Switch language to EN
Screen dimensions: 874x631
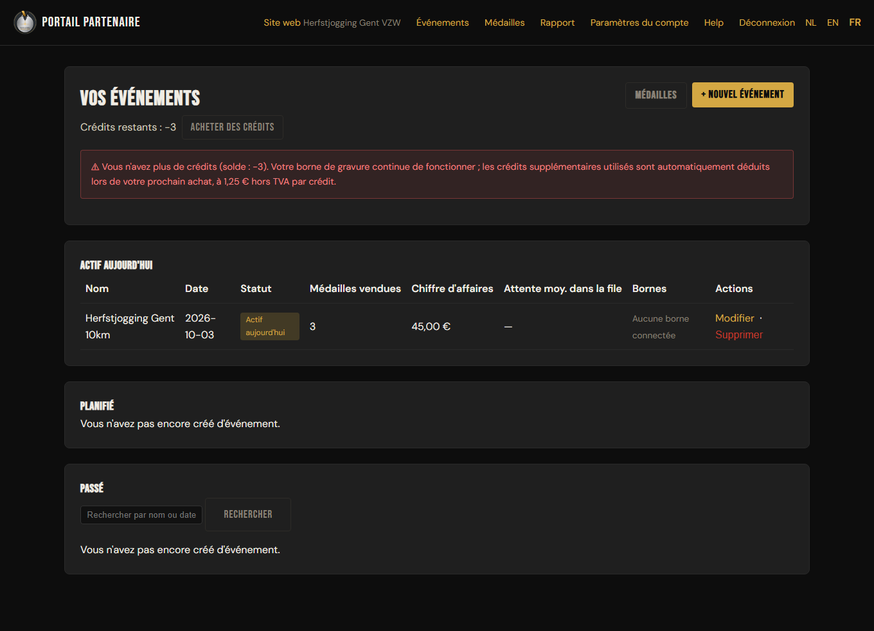tap(833, 23)
